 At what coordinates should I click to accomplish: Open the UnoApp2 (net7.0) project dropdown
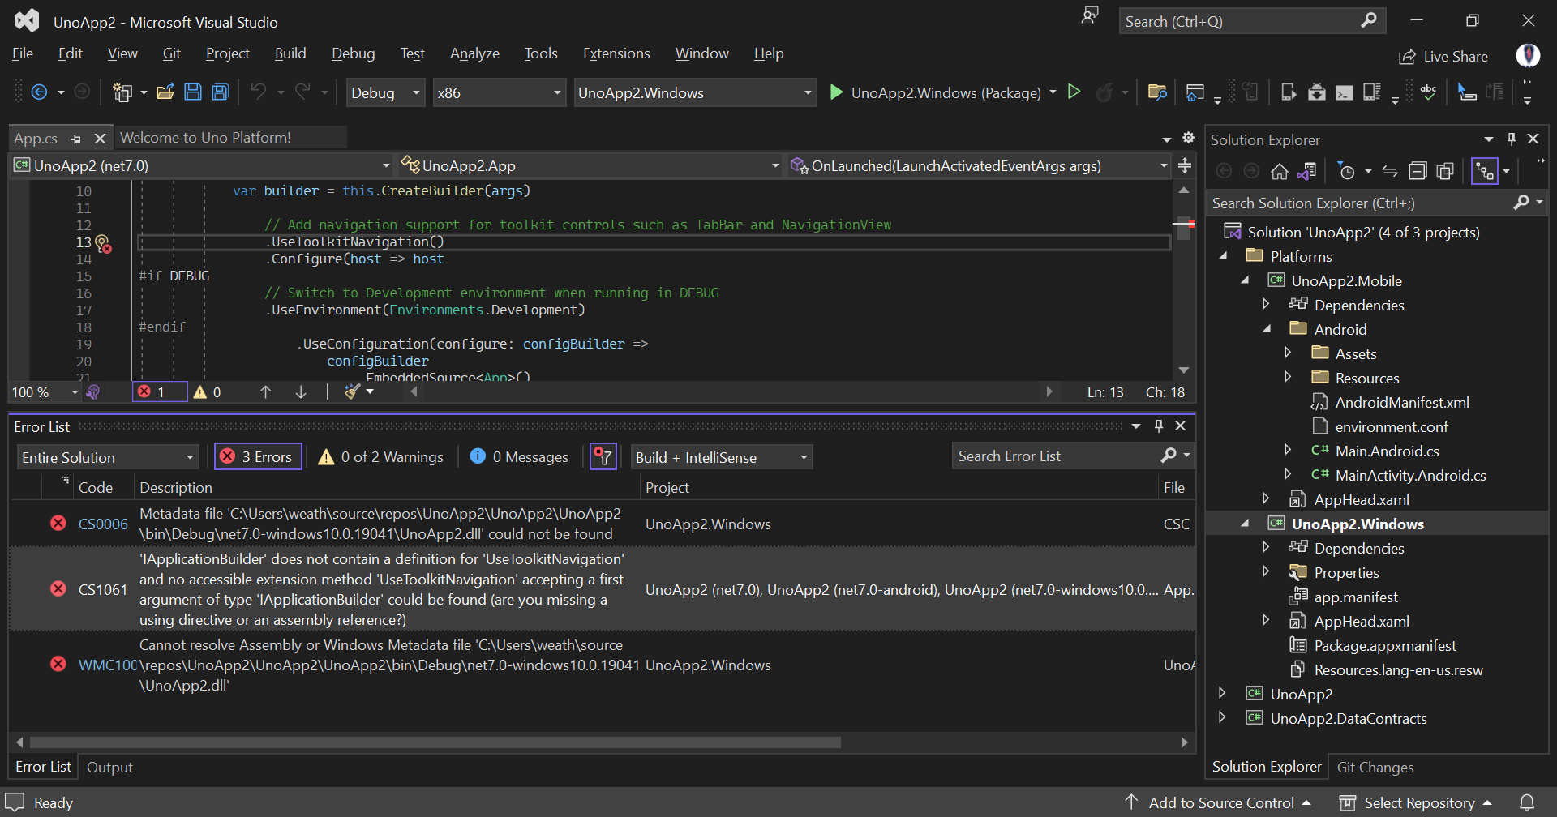click(x=203, y=165)
